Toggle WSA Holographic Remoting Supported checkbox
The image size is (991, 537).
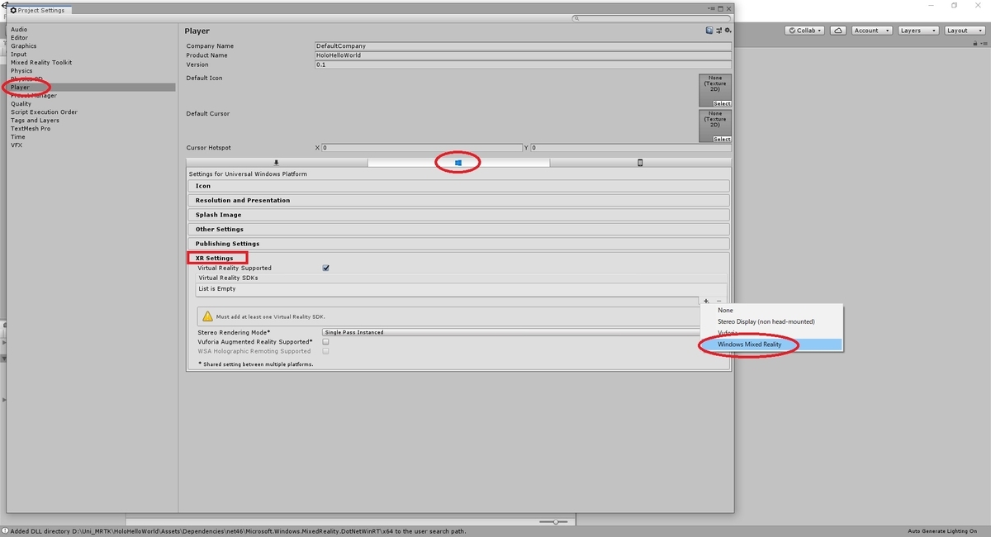[x=326, y=351]
